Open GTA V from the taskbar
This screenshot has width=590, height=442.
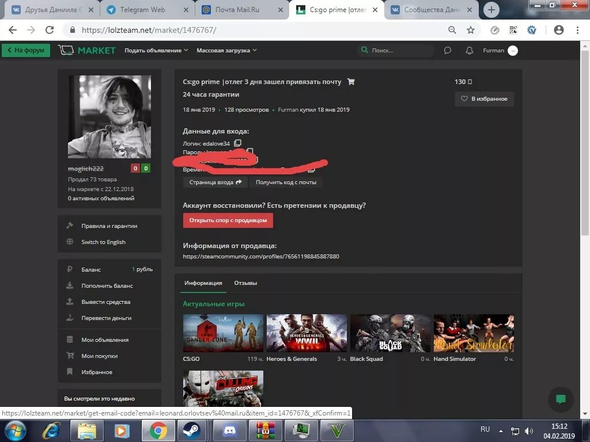tap(336, 430)
